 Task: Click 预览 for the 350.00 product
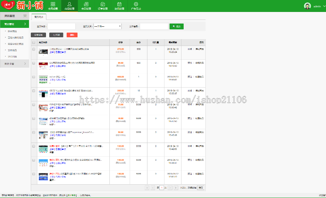click(x=190, y=91)
